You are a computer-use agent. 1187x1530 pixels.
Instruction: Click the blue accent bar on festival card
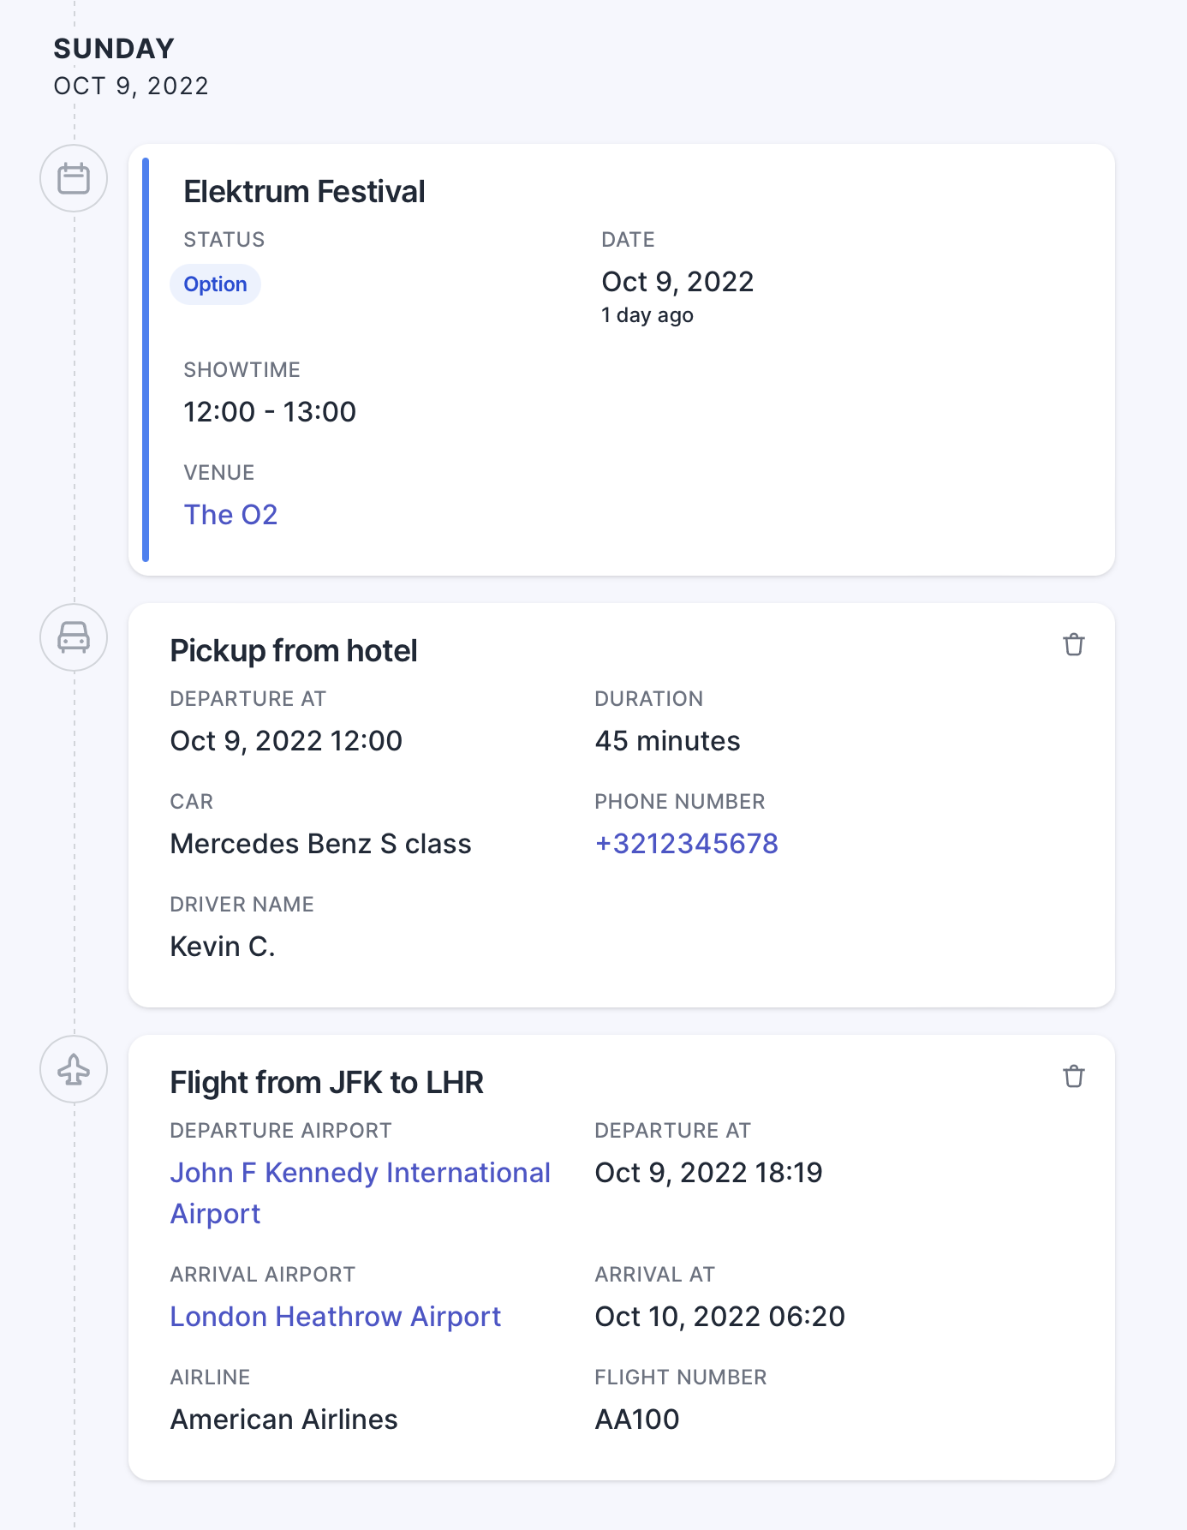[x=146, y=360]
